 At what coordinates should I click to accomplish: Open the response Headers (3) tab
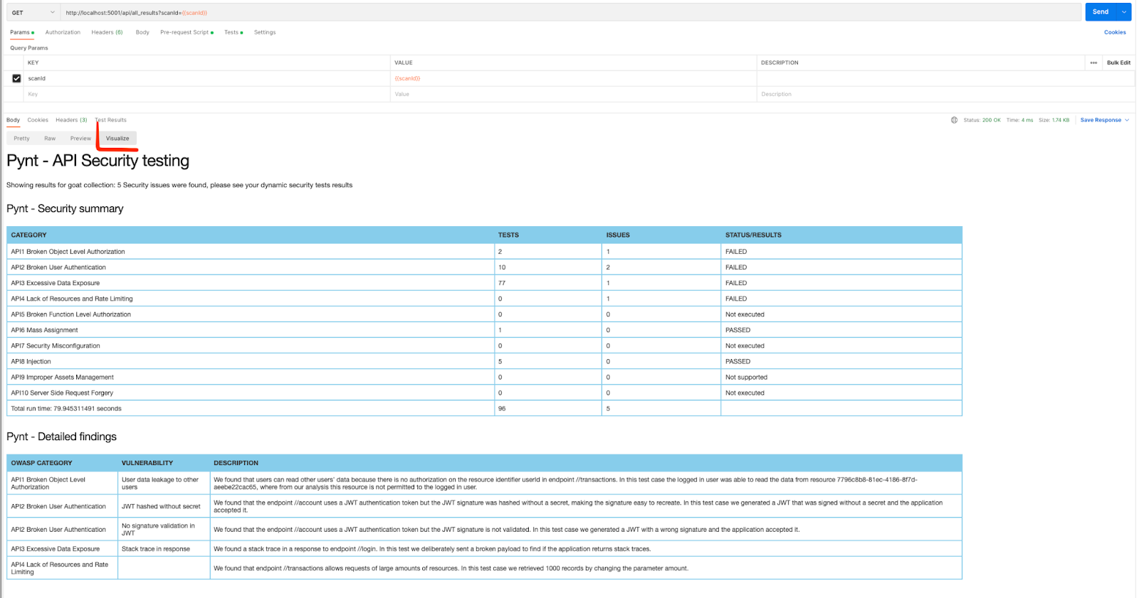tap(71, 120)
